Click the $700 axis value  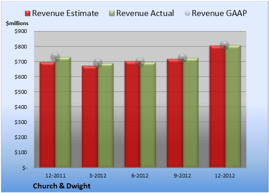[21, 62]
